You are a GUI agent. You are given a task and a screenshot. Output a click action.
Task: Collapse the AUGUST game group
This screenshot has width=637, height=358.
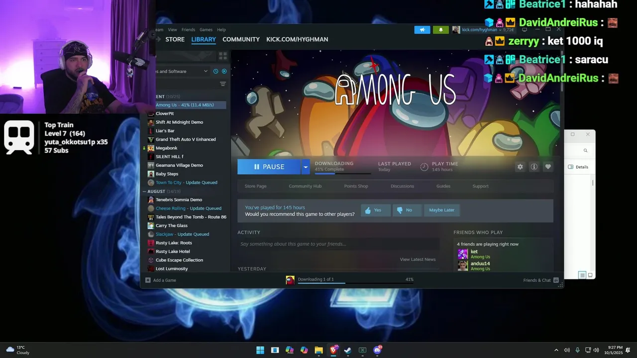(144, 191)
